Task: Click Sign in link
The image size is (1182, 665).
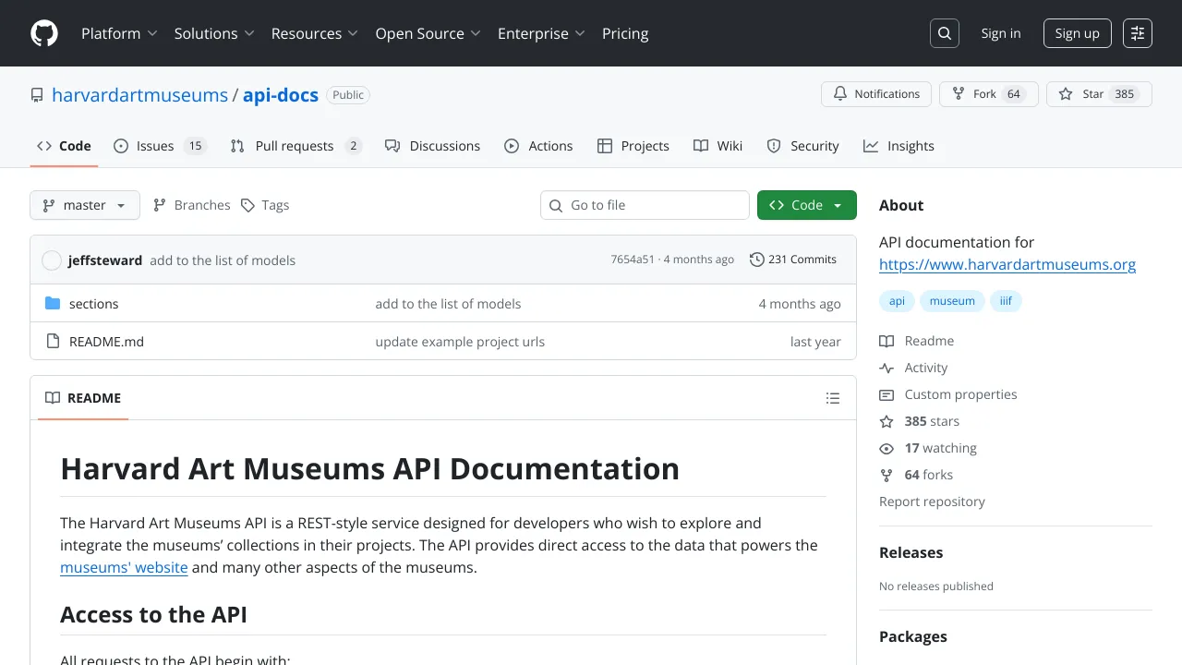Action: pos(1001,33)
